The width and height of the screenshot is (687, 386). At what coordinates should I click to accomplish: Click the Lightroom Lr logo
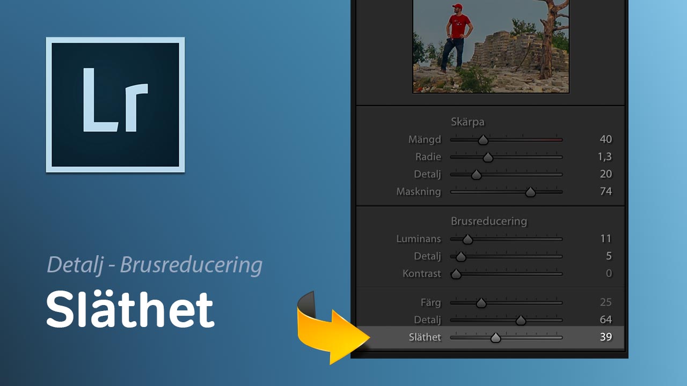[115, 105]
